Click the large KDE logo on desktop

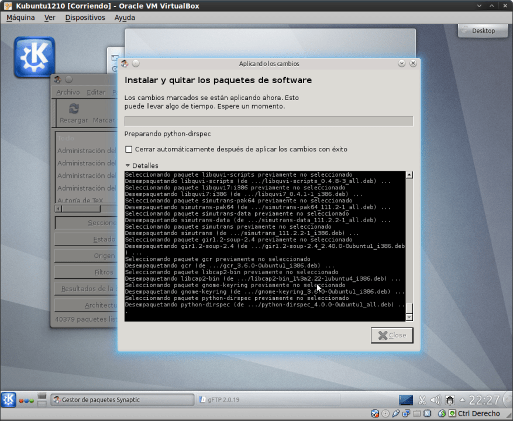35,58
